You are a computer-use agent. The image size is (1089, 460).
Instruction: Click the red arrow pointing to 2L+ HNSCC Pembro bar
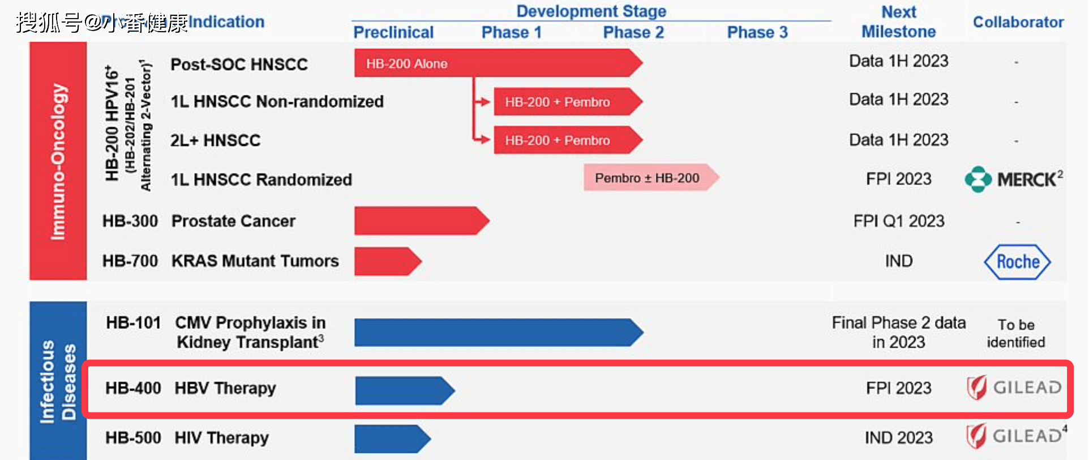click(x=482, y=140)
